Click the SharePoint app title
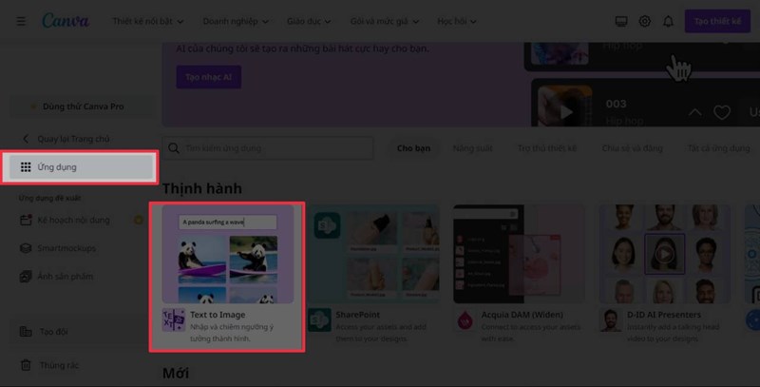The width and height of the screenshot is (760, 387). 358,315
